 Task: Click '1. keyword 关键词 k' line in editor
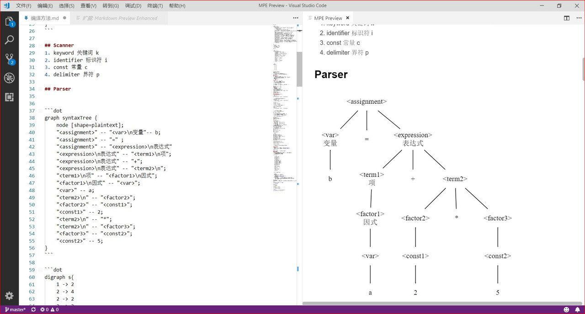(x=72, y=53)
